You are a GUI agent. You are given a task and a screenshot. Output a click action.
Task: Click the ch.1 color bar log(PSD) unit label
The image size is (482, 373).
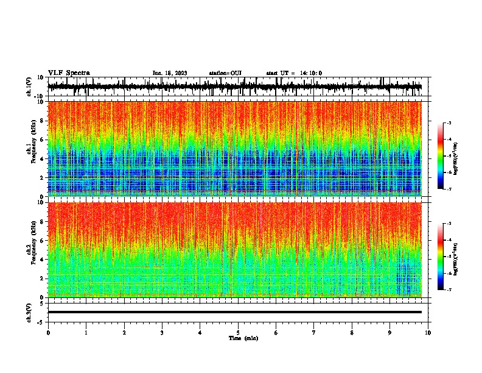coord(456,159)
